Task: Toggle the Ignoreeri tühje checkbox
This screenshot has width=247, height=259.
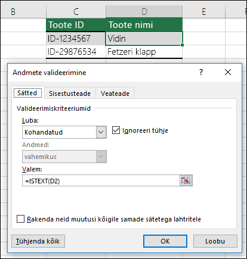Action: (x=116, y=130)
